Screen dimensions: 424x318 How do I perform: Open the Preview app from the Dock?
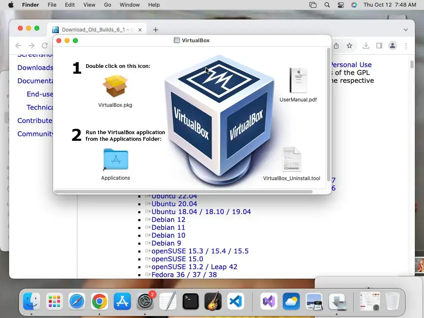click(x=314, y=301)
